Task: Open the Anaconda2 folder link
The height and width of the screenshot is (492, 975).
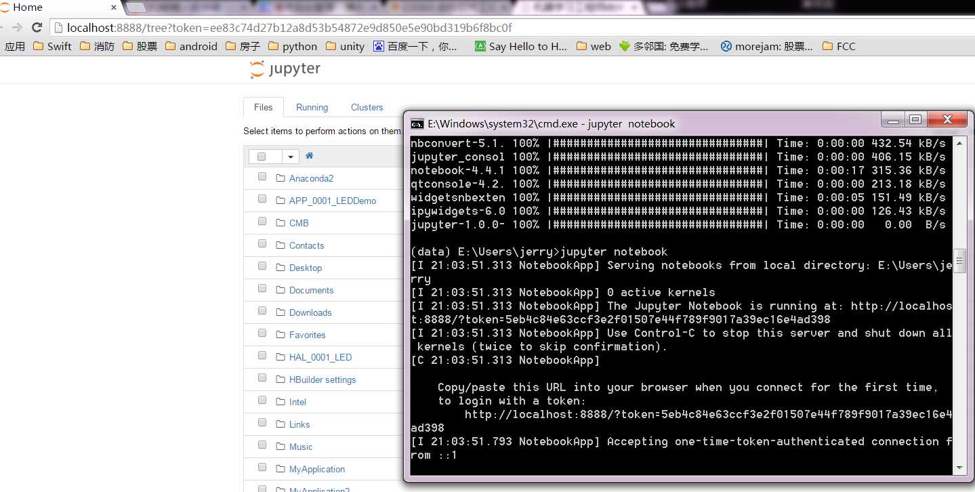Action: pos(311,178)
